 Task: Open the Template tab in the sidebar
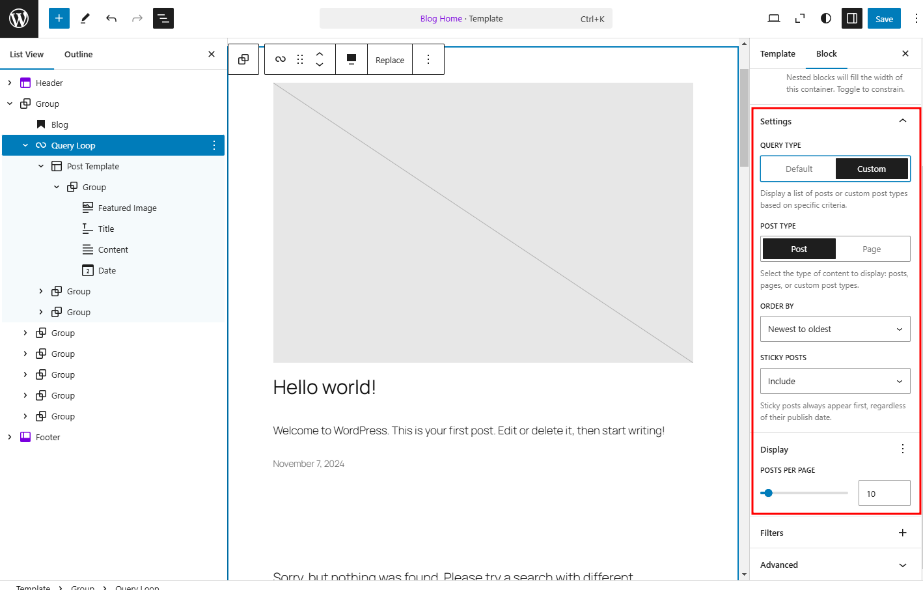(777, 53)
